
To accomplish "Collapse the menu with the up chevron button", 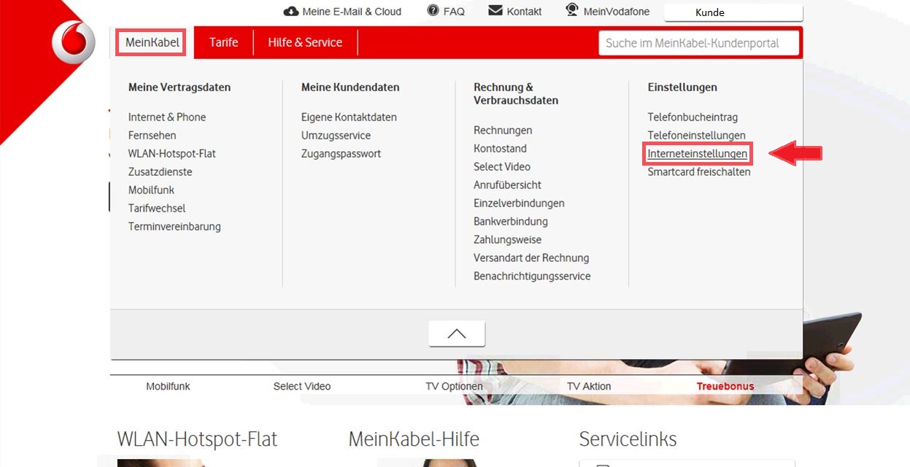I will 457,333.
